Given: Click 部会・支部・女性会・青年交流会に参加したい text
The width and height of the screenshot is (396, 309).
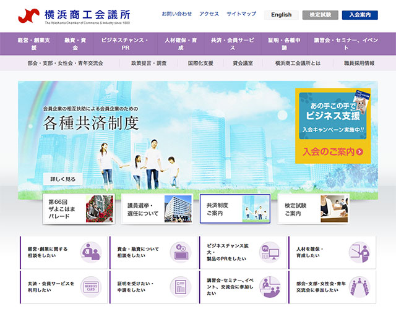Looking at the screenshot, I should point(321,287).
